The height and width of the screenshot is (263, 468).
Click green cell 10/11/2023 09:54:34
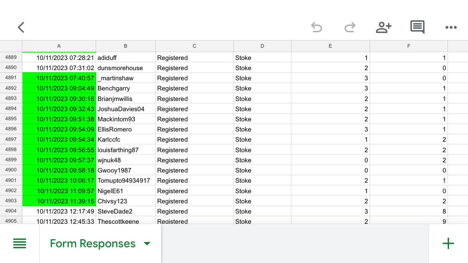[x=59, y=139]
